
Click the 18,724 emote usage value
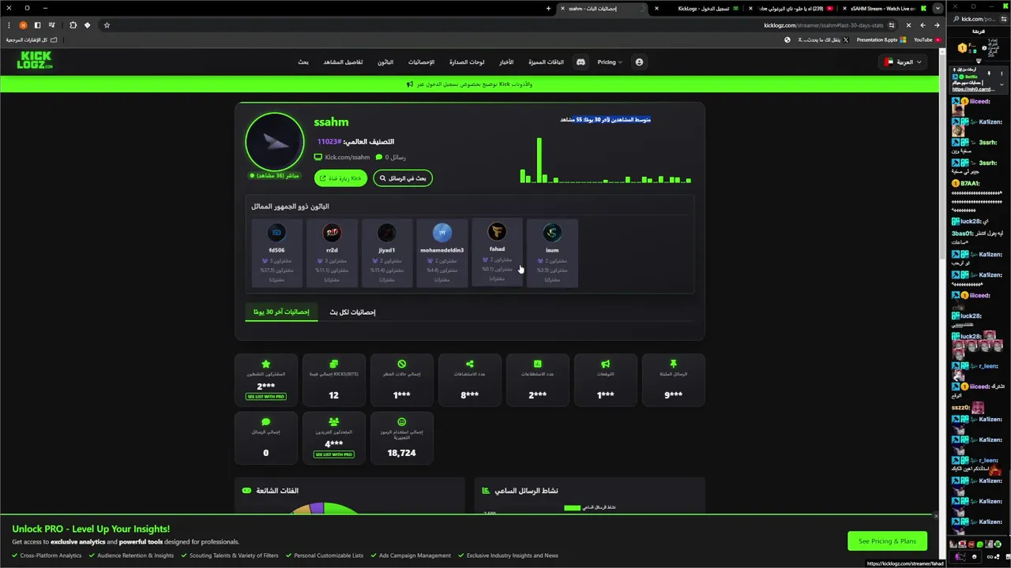(x=401, y=453)
